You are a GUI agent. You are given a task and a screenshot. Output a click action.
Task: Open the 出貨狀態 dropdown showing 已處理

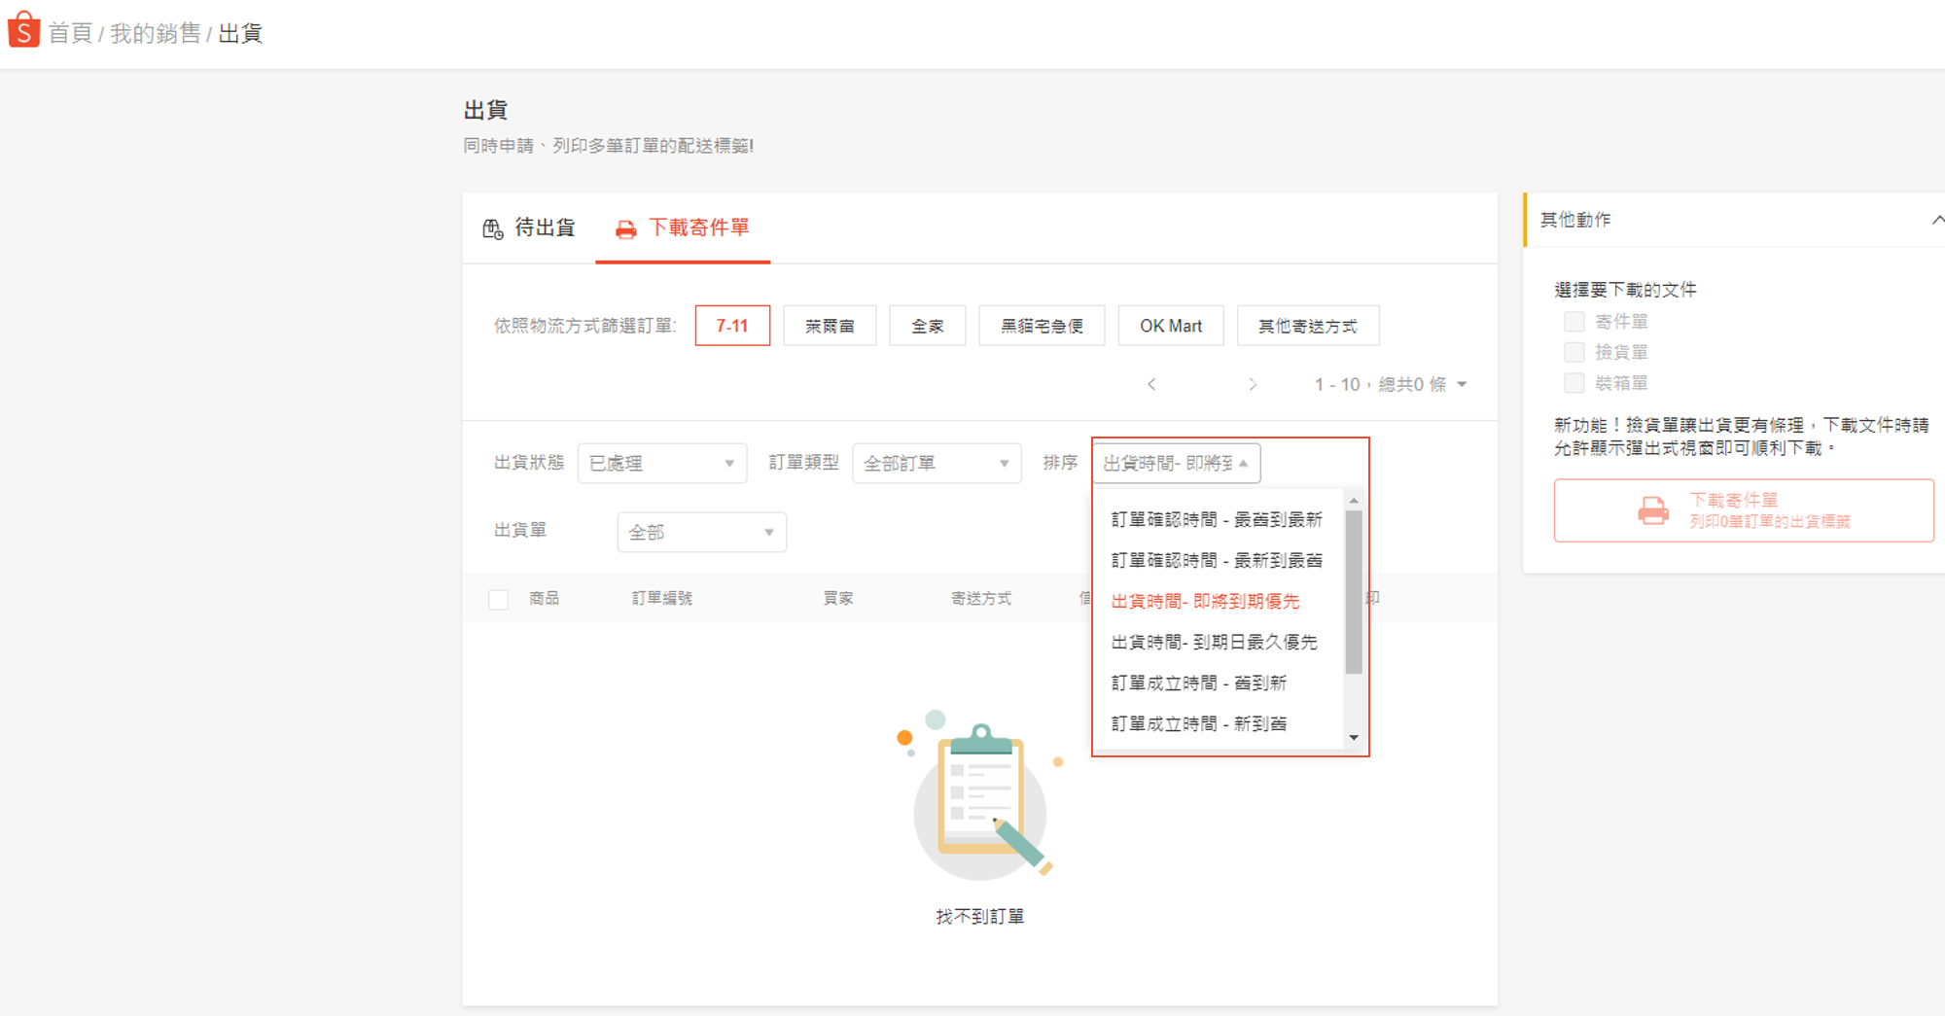tap(661, 463)
